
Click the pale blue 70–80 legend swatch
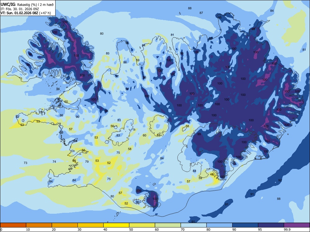pyautogui.click(x=194, y=225)
